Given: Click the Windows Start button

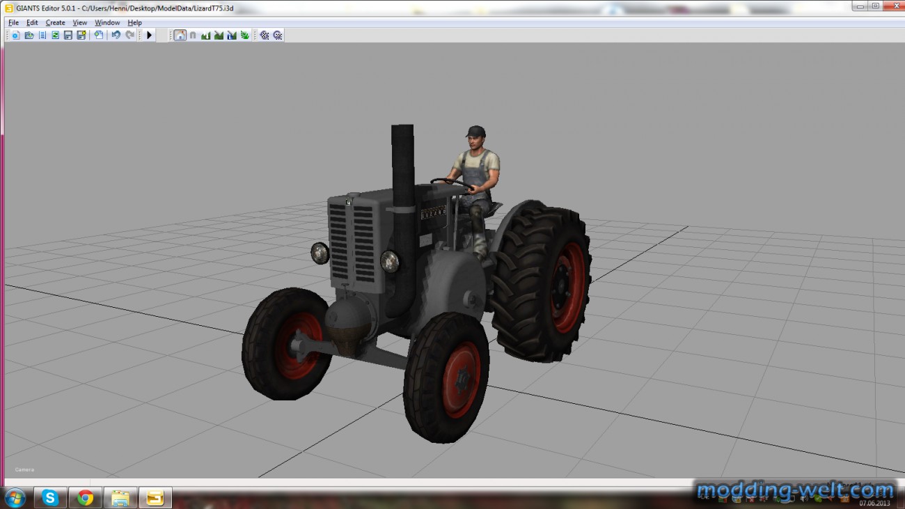Looking at the screenshot, I should pos(15,498).
